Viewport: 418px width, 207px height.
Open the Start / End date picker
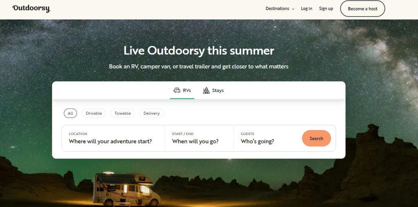point(199,138)
